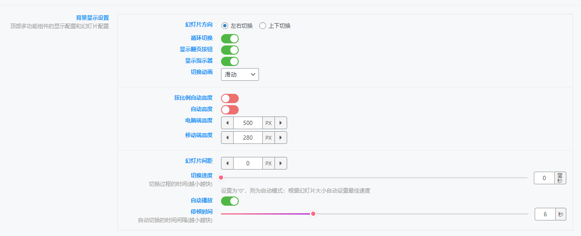Enable the 自动高度 switch
581x236 pixels.
(x=230, y=110)
